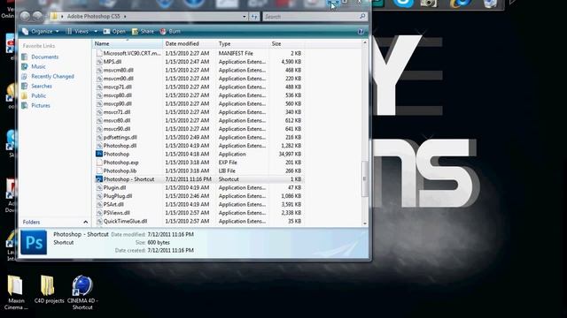Click the Forward navigation button
567x318 pixels.
37,16
